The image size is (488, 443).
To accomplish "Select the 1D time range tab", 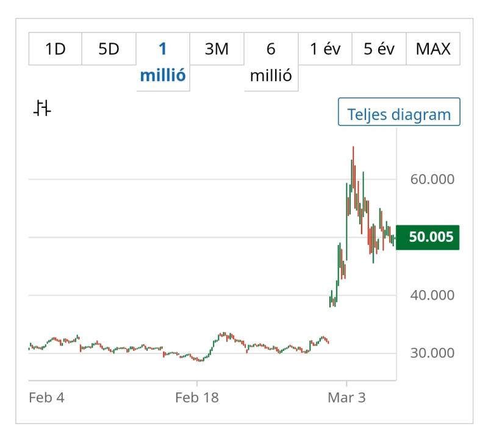I will [56, 49].
